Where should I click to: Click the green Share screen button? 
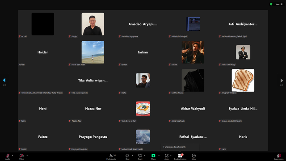point(153,156)
